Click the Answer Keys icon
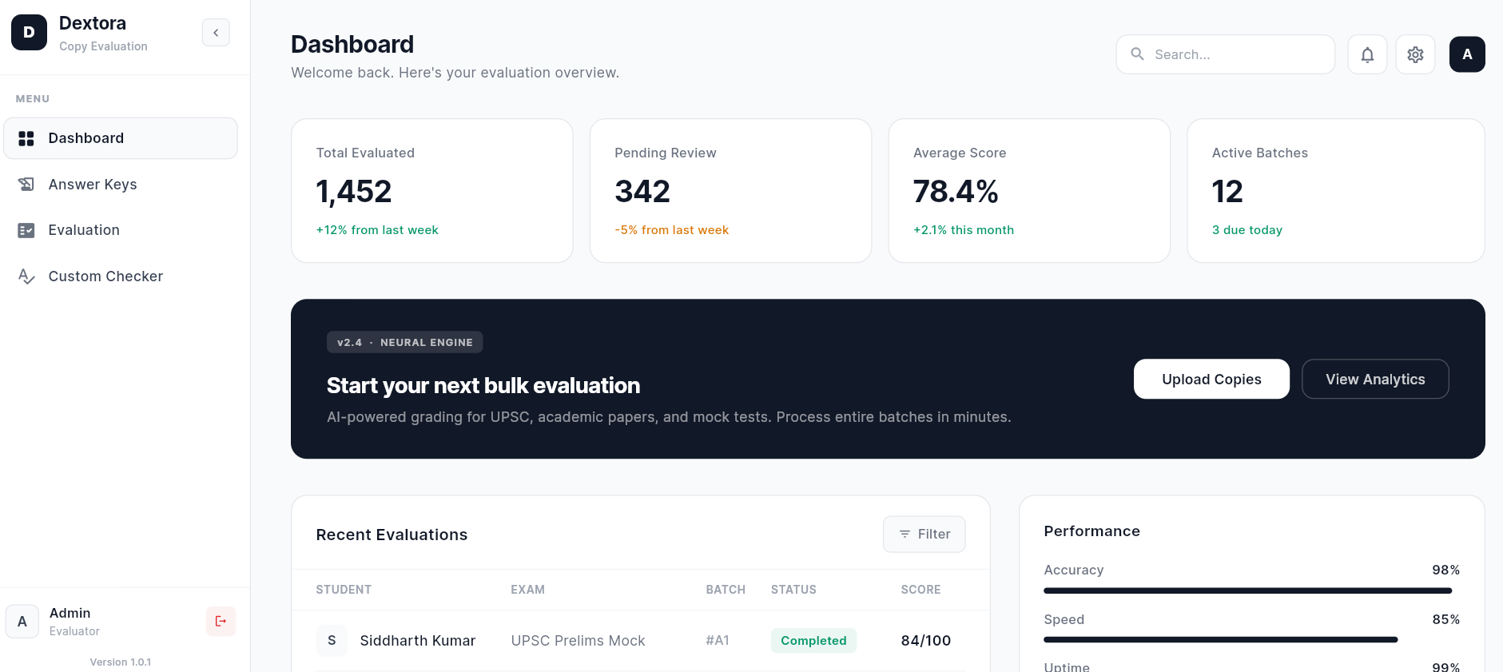The image size is (1503, 672). (x=26, y=185)
